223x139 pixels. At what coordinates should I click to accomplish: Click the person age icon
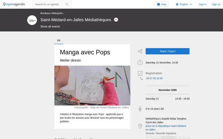click(140, 109)
